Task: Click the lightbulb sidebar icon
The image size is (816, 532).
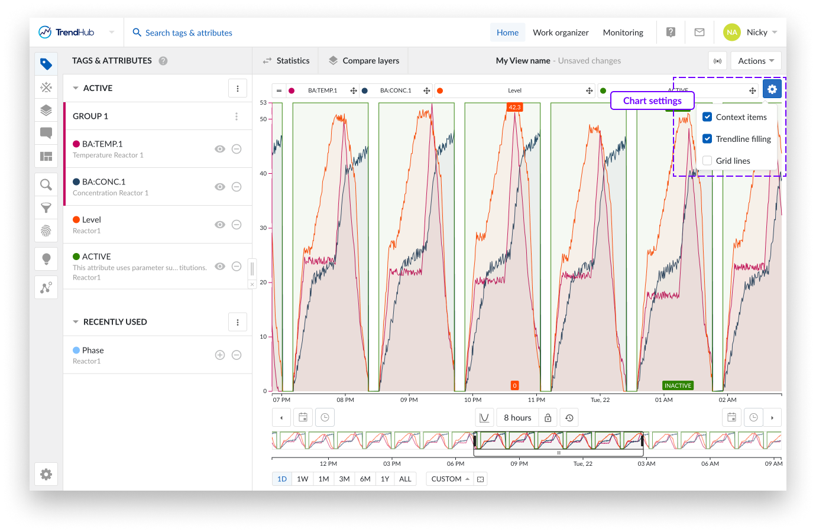Action: (46, 259)
